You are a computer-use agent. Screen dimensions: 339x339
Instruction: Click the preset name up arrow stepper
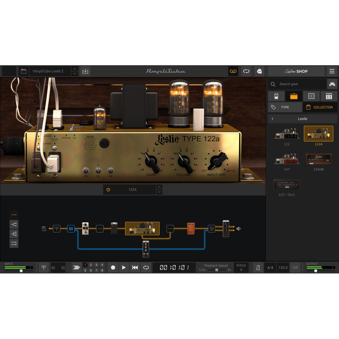pyautogui.click(x=75, y=69)
